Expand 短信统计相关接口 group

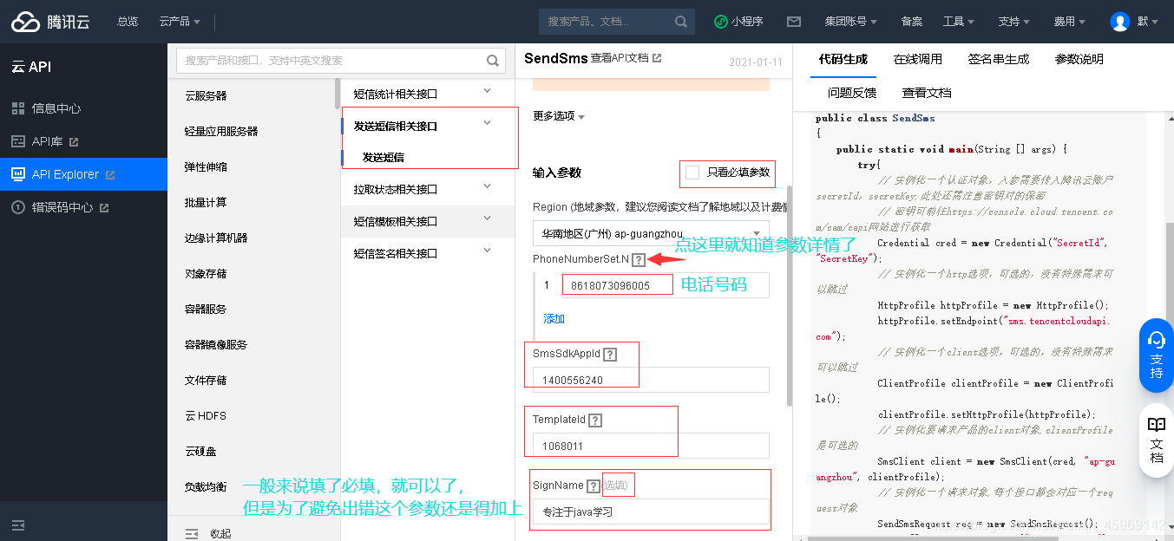coord(487,91)
